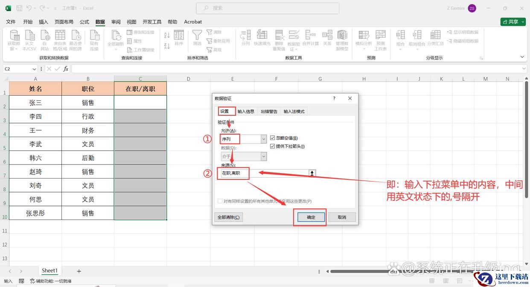Open the 公式 ribbon tab
The height and width of the screenshot is (287, 530).
[x=84, y=22]
